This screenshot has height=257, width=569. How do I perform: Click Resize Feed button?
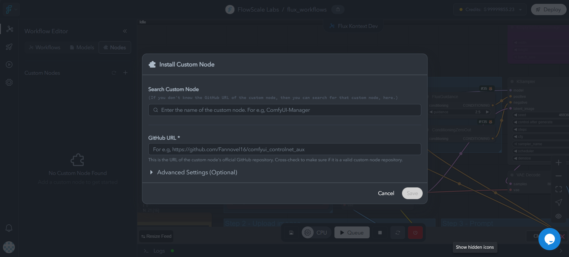pos(156,236)
